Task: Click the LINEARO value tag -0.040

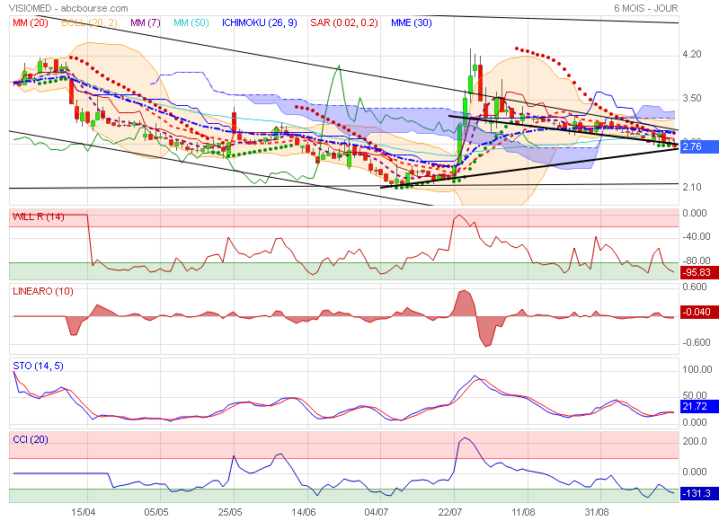Action: [x=699, y=312]
